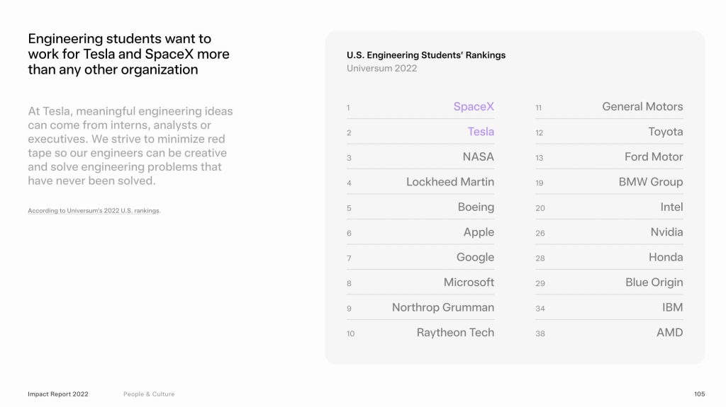The image size is (726, 407).
Task: Click the Universum's 2022 U.S. rankings link
Action: (x=94, y=210)
